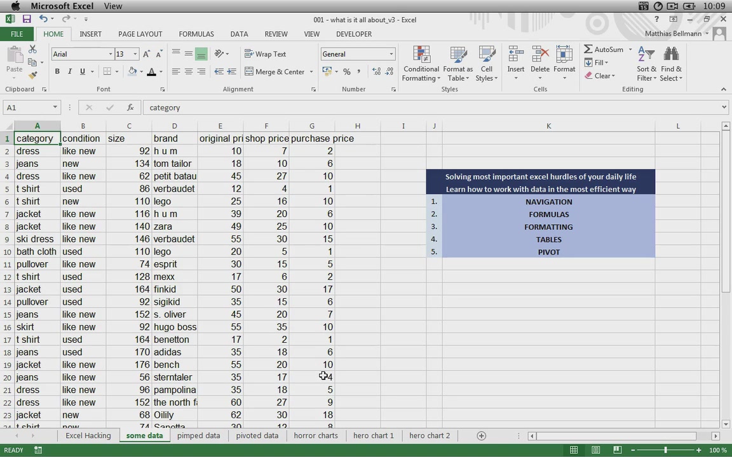Click the Font Color A button
This screenshot has height=457, width=732.
[151, 71]
